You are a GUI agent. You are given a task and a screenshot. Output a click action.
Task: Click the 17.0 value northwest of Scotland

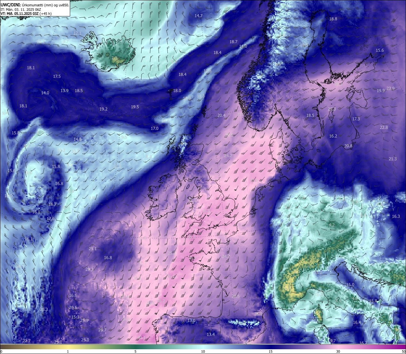(x=154, y=128)
